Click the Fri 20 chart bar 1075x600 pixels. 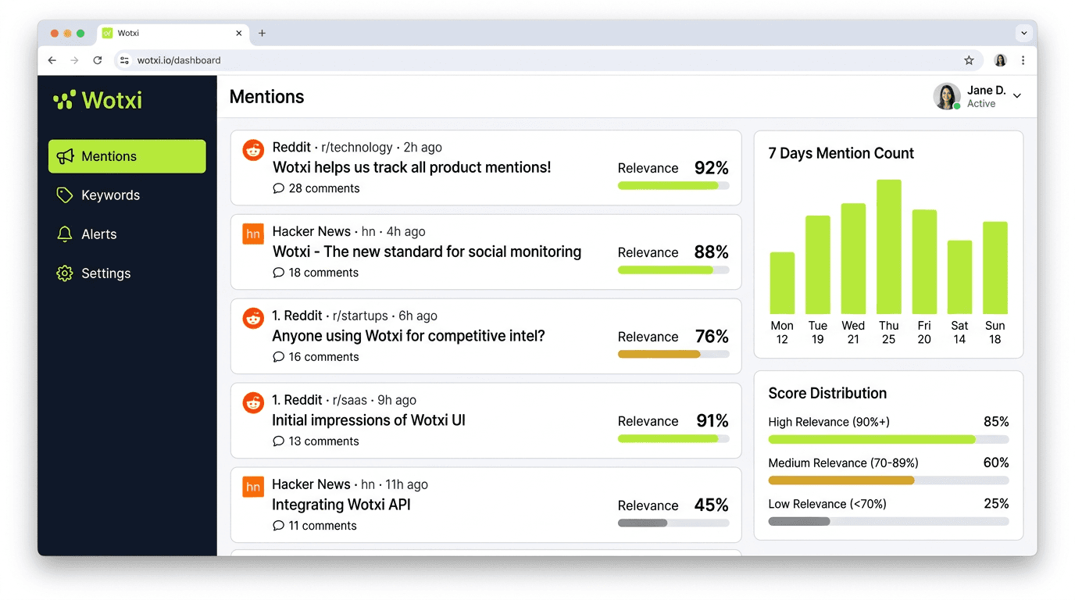924,262
